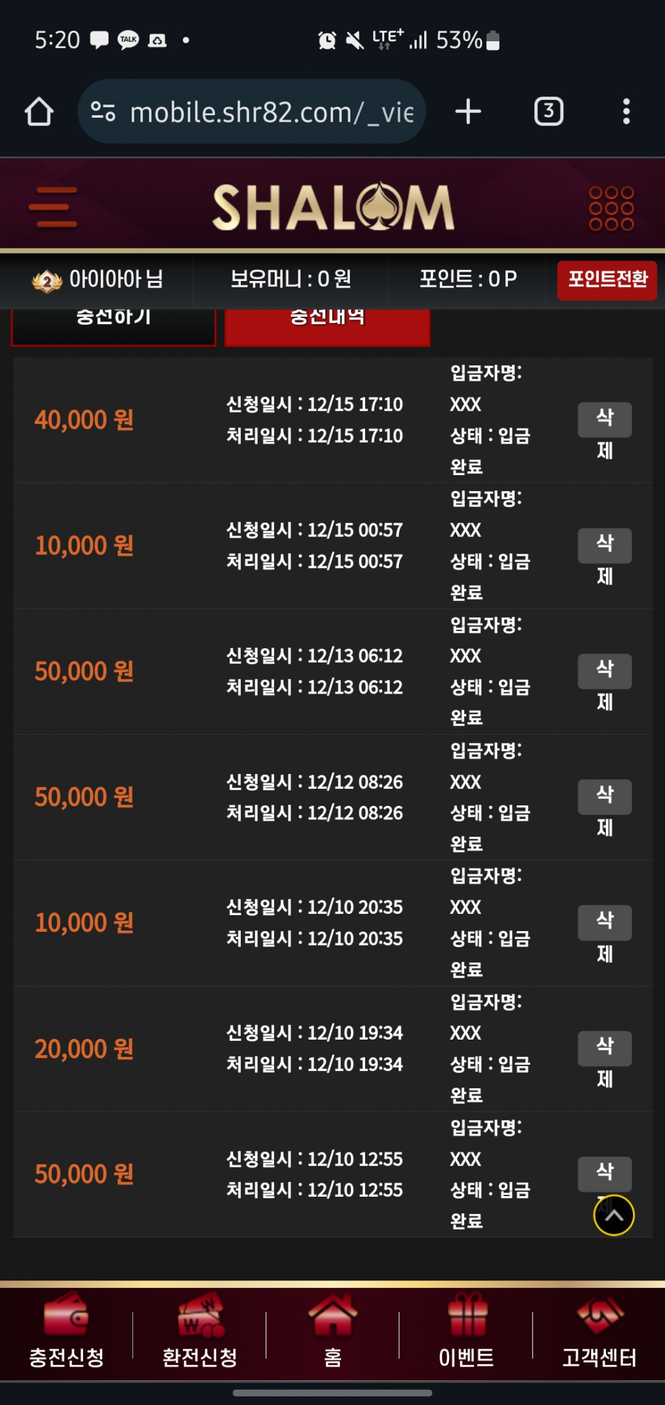Viewport: 665px width, 1405px height.
Task: Click the 포인트전환 button
Action: [607, 280]
